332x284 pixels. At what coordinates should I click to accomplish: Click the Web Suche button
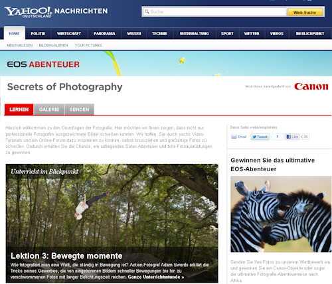[x=305, y=13]
